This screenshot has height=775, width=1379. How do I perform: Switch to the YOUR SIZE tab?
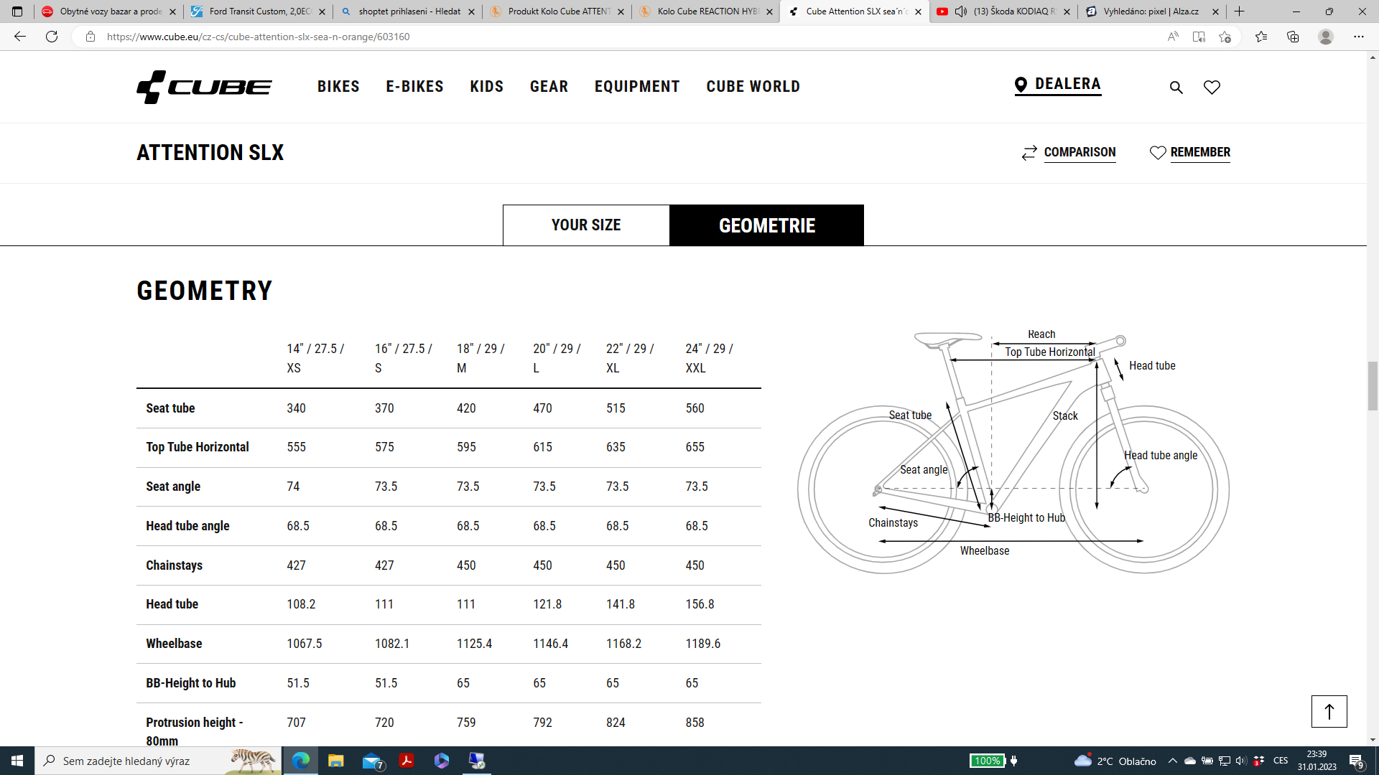[586, 225]
